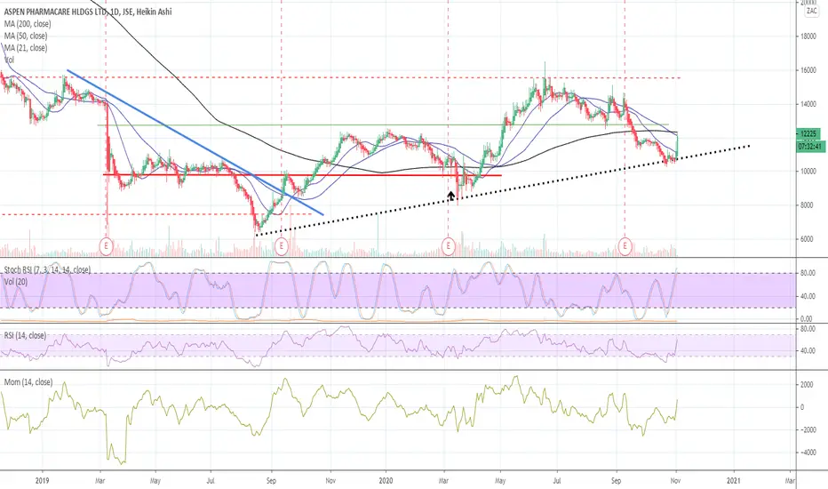Viewport: 828px width, 489px height.
Task: Select the Stoch RSI (7, 3, 14, 14, close) legend
Action: coord(47,270)
